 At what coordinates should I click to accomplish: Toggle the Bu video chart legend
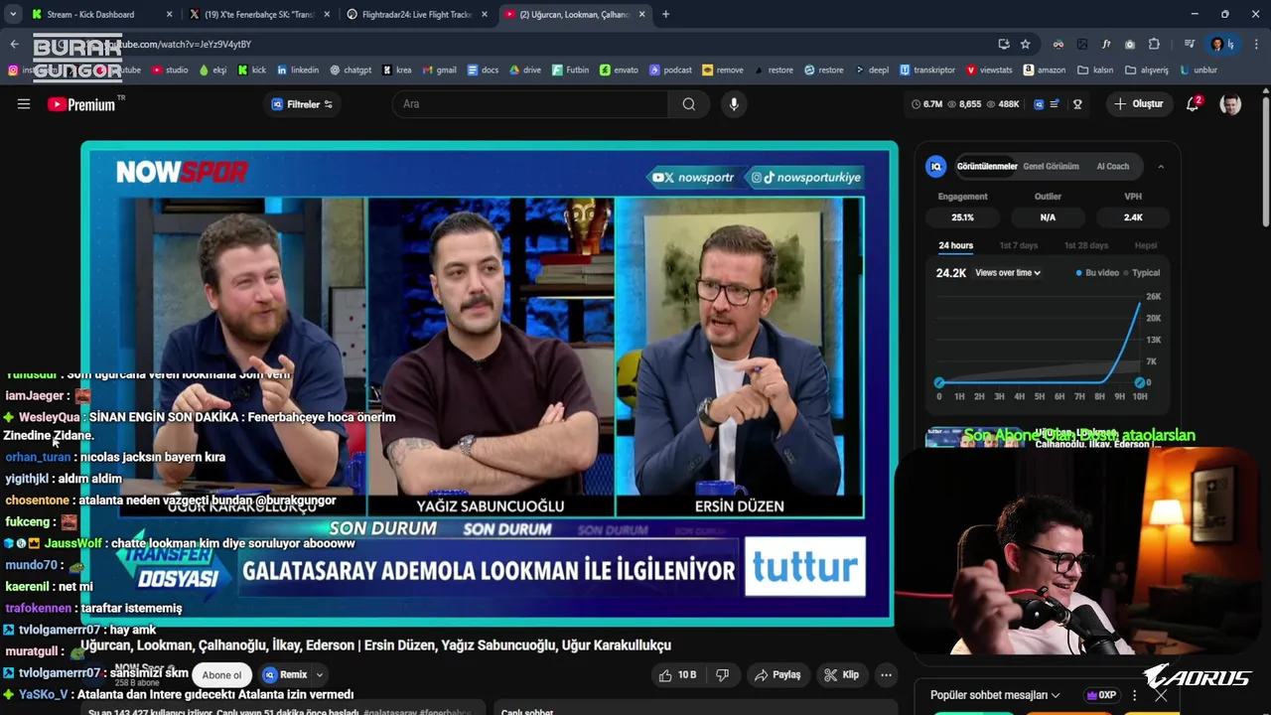[1098, 273]
